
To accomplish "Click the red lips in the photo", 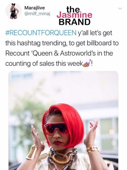I will pyautogui.click(x=57, y=143).
